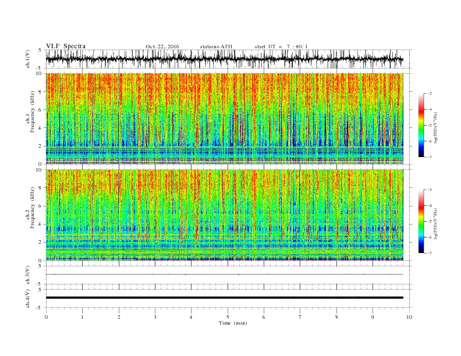The height and width of the screenshot is (356, 461).
Task: Click time axis tick label "2"
Action: point(119,317)
